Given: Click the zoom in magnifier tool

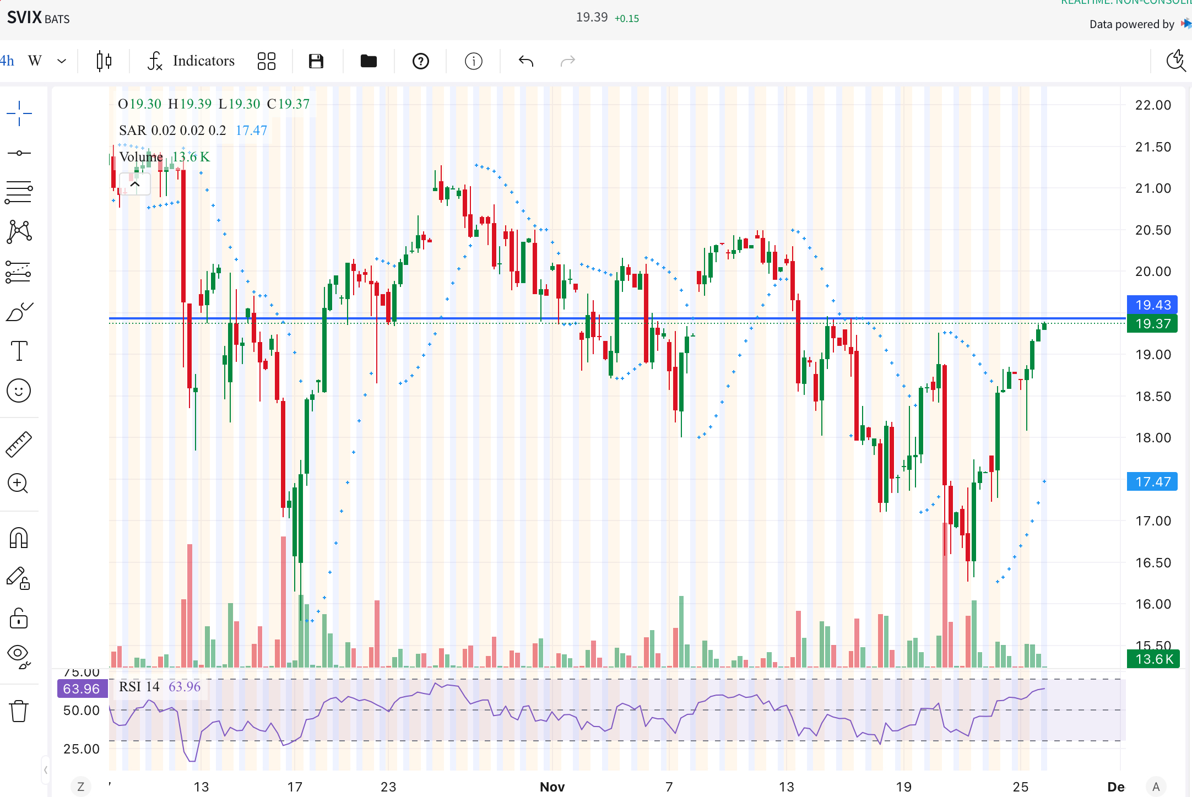Looking at the screenshot, I should pyautogui.click(x=19, y=484).
